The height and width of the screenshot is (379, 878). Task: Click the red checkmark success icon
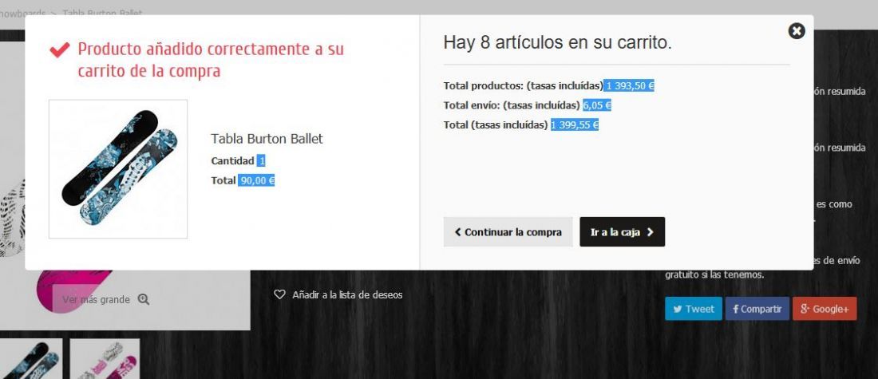[59, 49]
